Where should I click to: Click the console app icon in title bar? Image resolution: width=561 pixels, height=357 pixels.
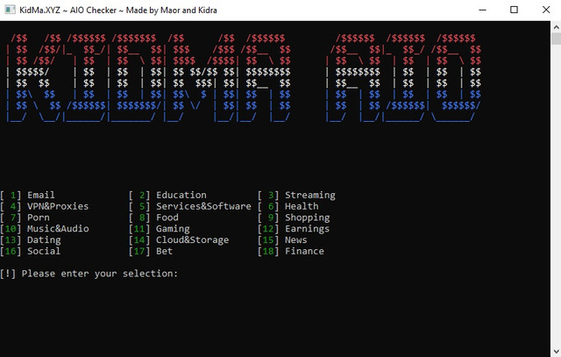click(x=10, y=10)
